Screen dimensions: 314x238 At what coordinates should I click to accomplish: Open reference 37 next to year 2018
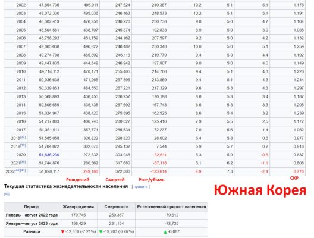(23, 137)
